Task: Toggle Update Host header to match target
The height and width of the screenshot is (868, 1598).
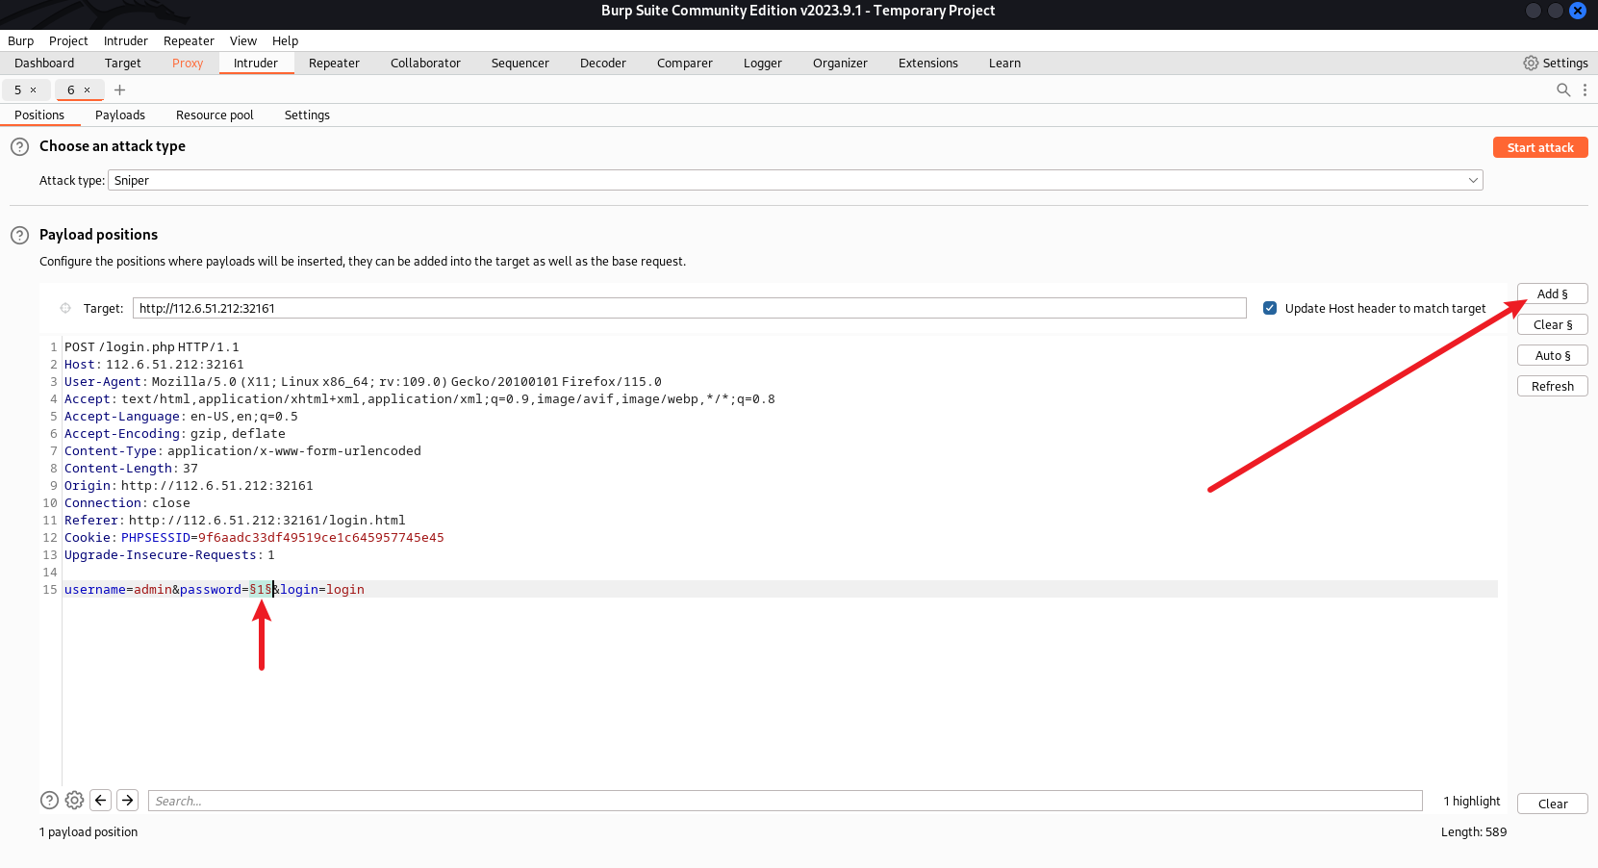Action: click(x=1270, y=308)
